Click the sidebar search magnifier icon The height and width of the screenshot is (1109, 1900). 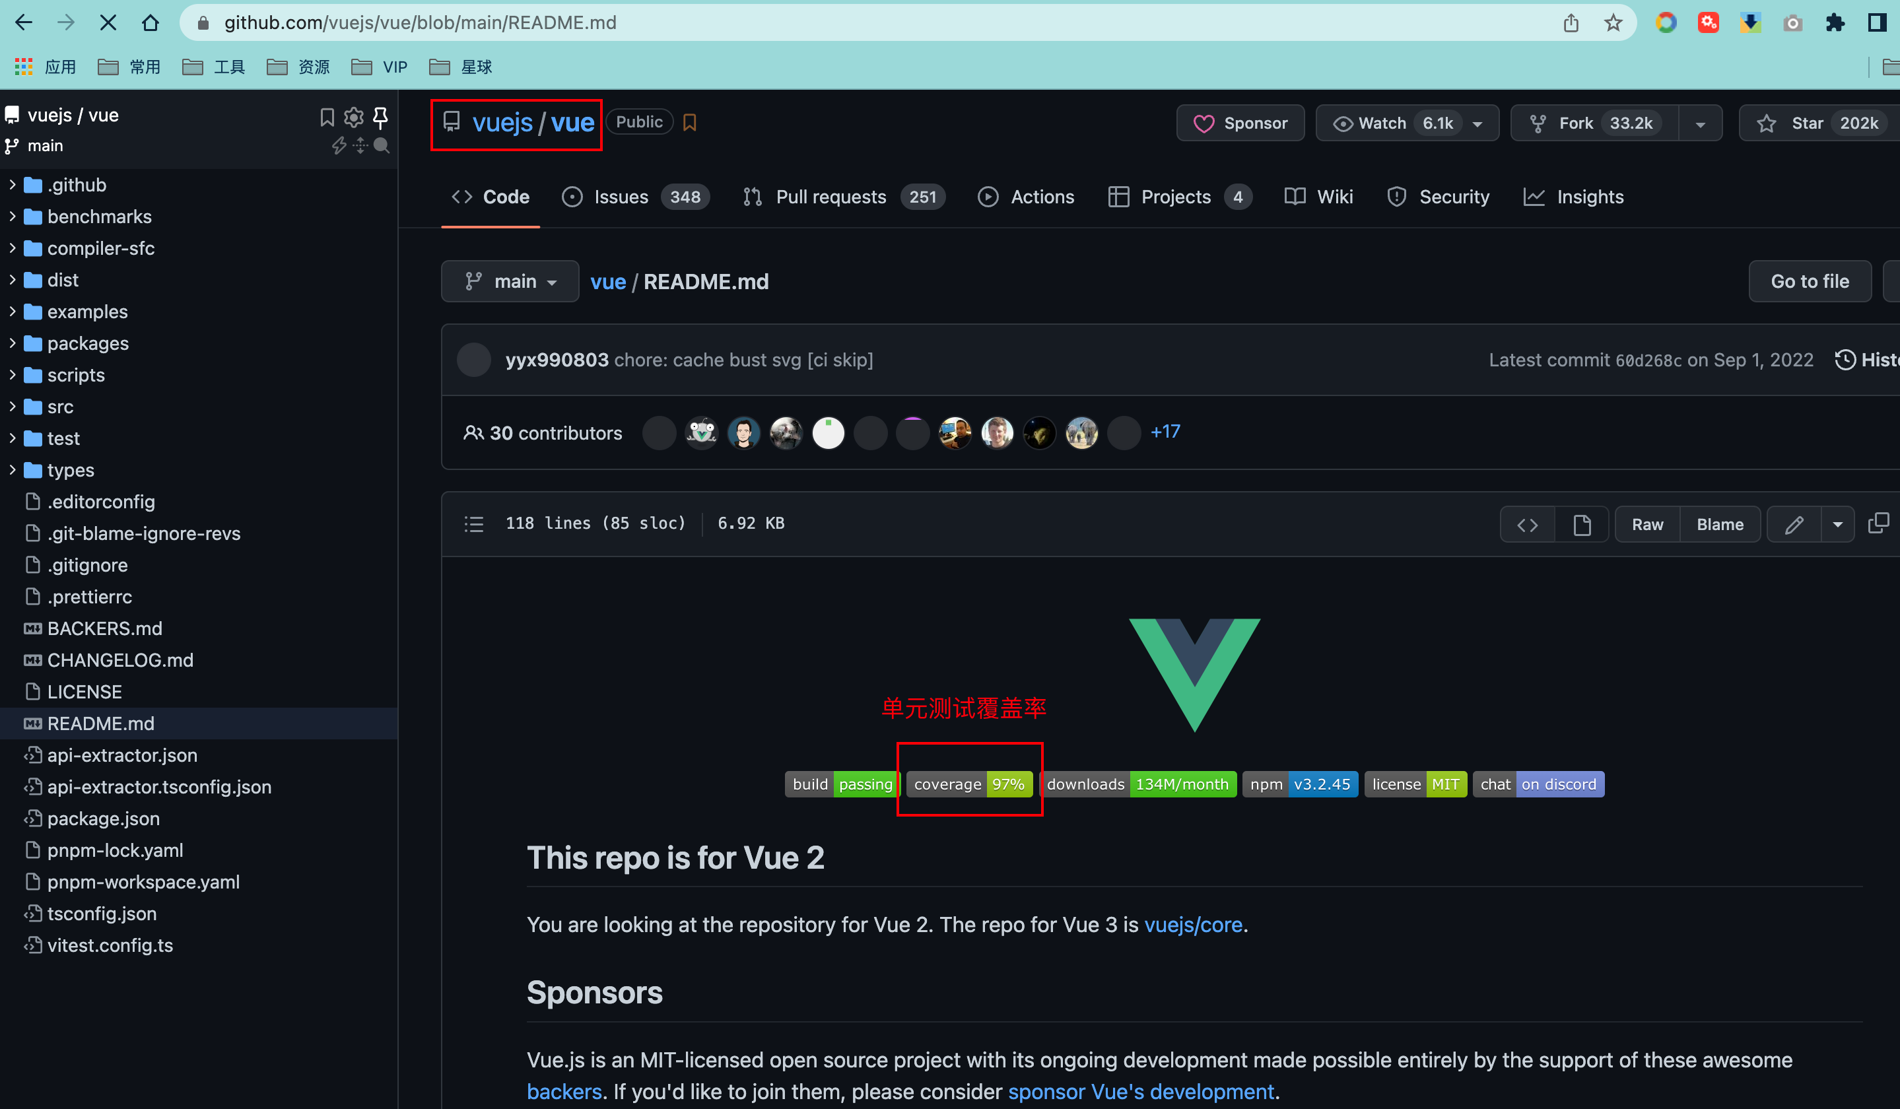[382, 145]
